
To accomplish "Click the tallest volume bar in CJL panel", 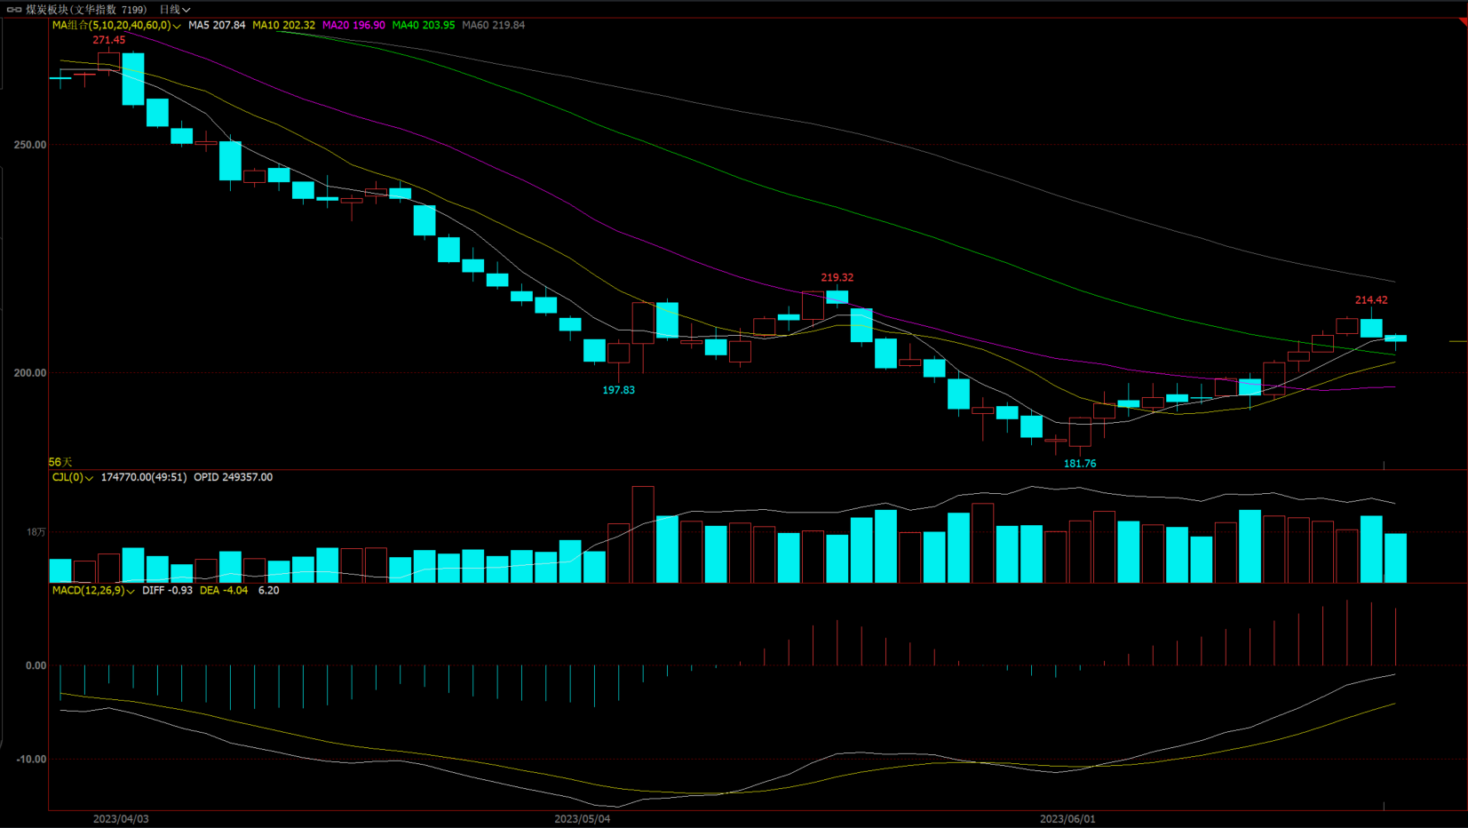I will (x=643, y=535).
